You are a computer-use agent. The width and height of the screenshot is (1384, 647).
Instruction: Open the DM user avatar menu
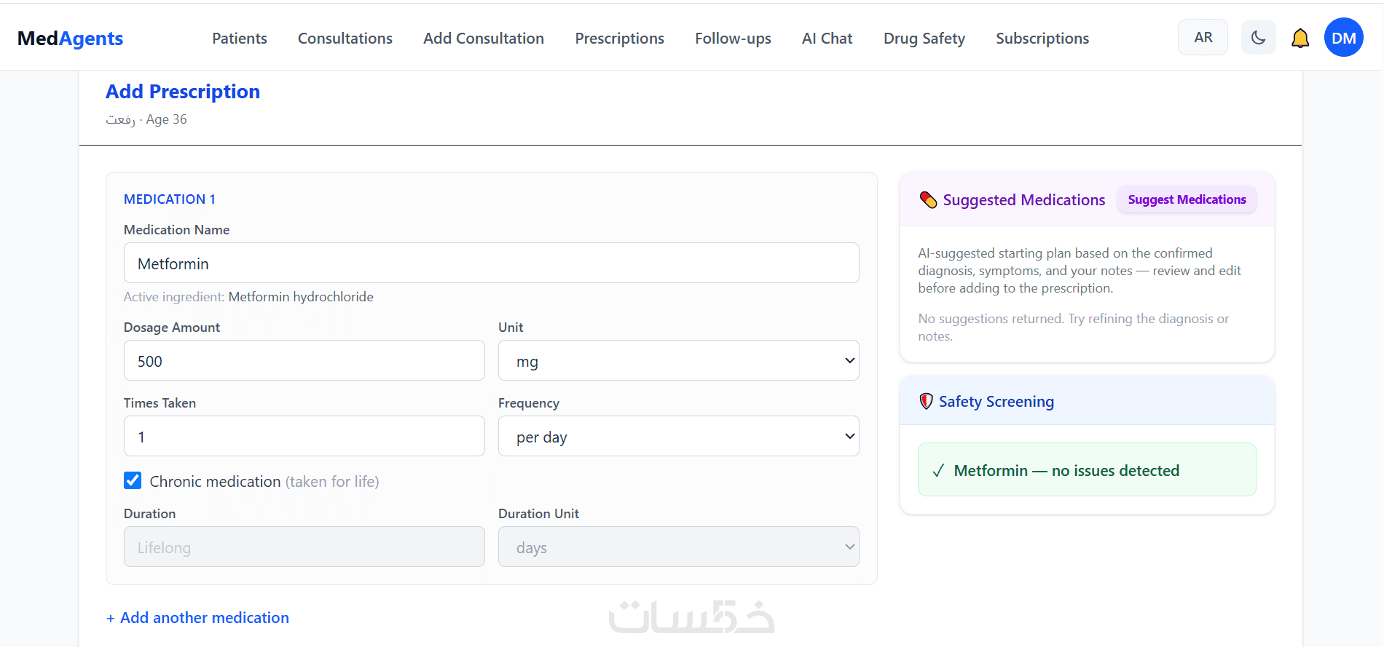click(x=1343, y=38)
